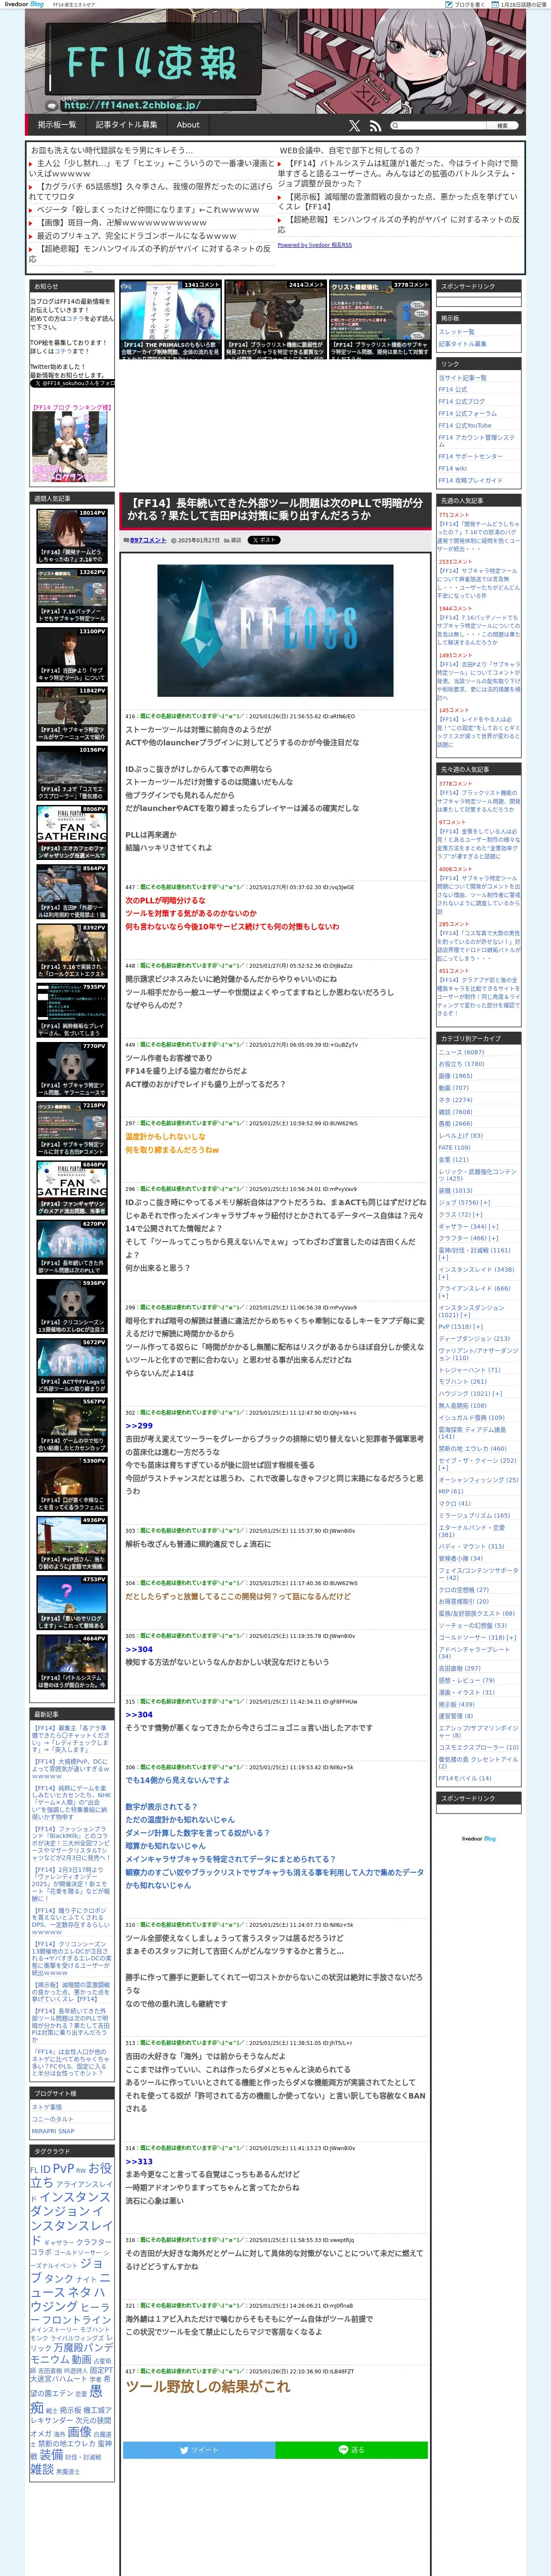Expand the 'ハウジング (1021)' category [+]

coord(497,1393)
